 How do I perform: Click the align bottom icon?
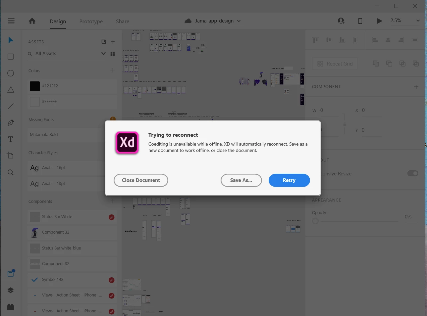[x=342, y=40]
